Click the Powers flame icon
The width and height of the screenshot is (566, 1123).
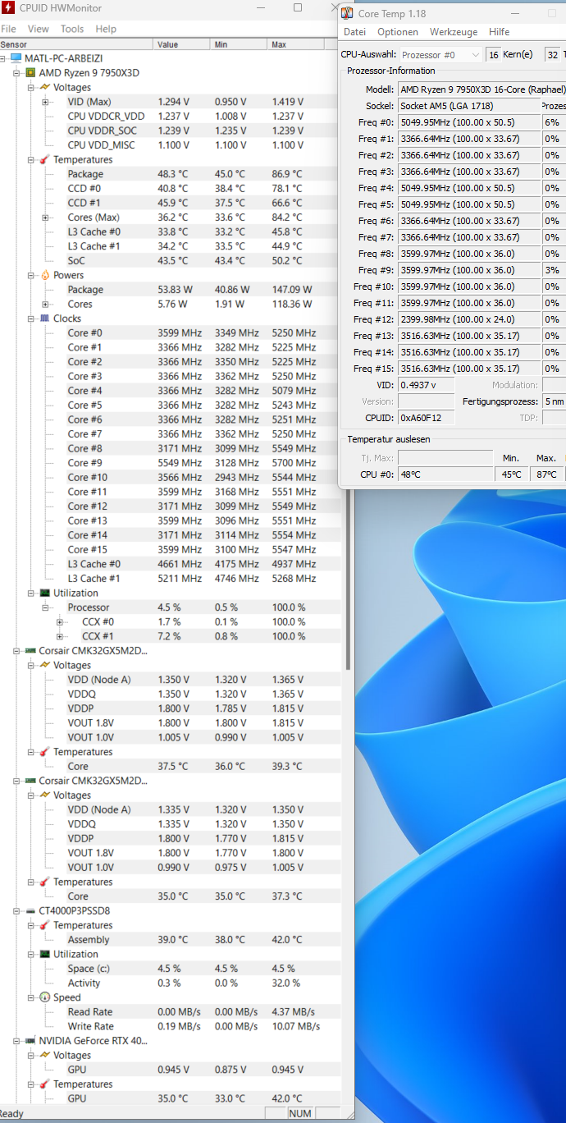pyautogui.click(x=44, y=275)
